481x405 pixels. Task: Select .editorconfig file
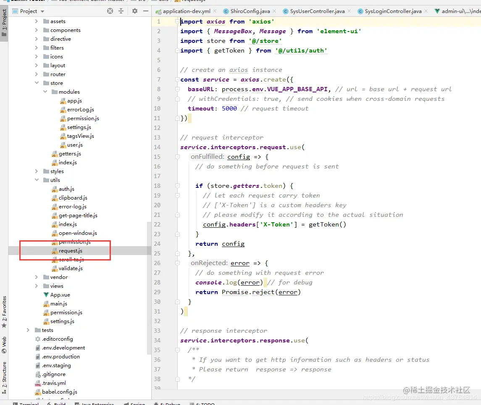click(57, 339)
